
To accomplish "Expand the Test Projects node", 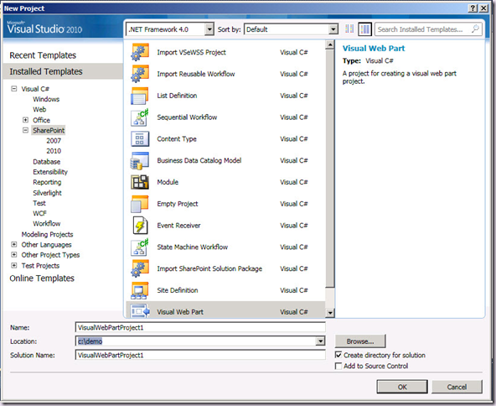I will [x=14, y=265].
